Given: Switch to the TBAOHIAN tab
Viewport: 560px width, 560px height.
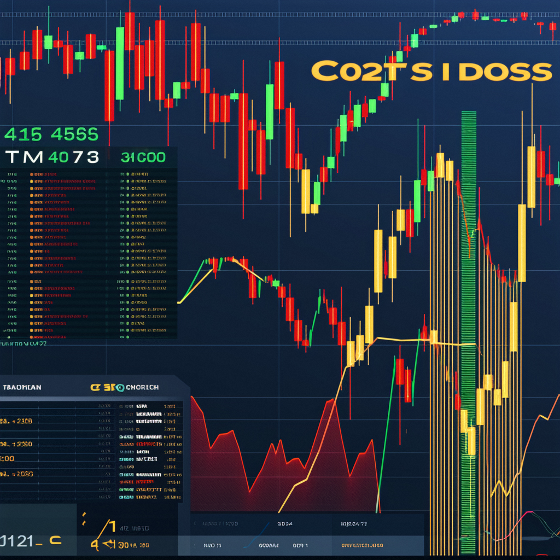Looking at the screenshot, I should point(22,387).
